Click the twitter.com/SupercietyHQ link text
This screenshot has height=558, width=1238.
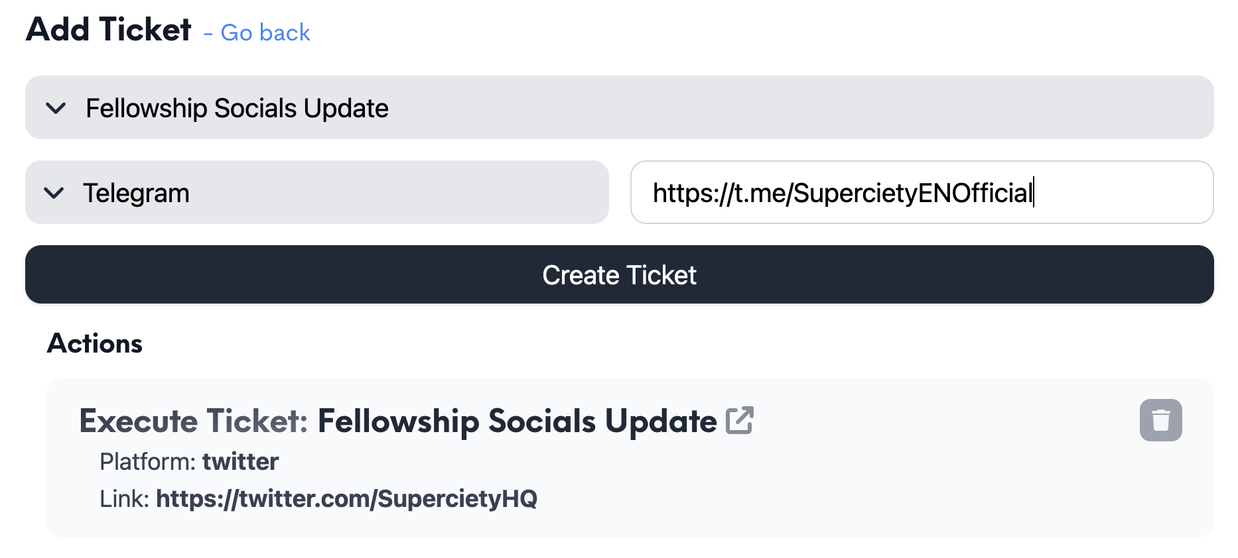pyautogui.click(x=346, y=498)
